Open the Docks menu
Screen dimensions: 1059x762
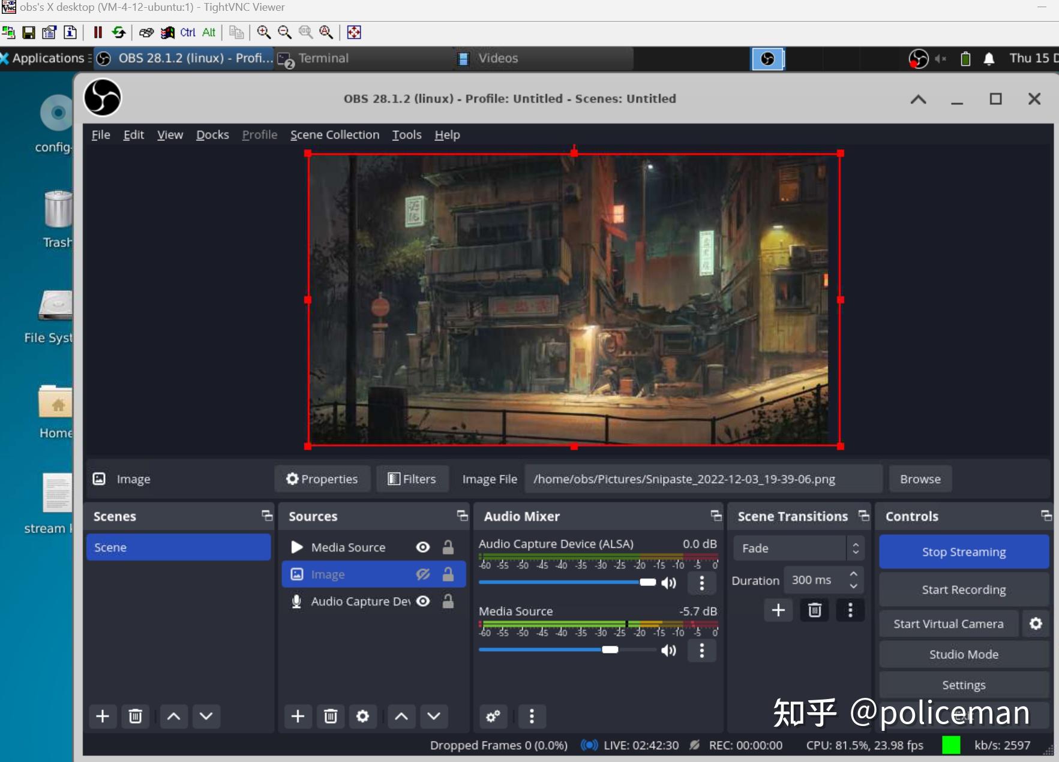pyautogui.click(x=212, y=135)
